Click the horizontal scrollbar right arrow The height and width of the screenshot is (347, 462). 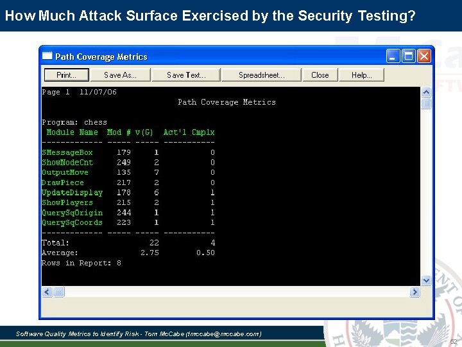[415, 292]
